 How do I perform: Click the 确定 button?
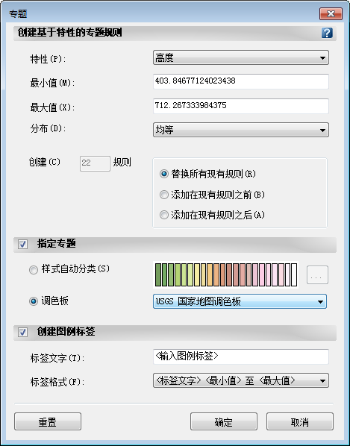[224, 421]
